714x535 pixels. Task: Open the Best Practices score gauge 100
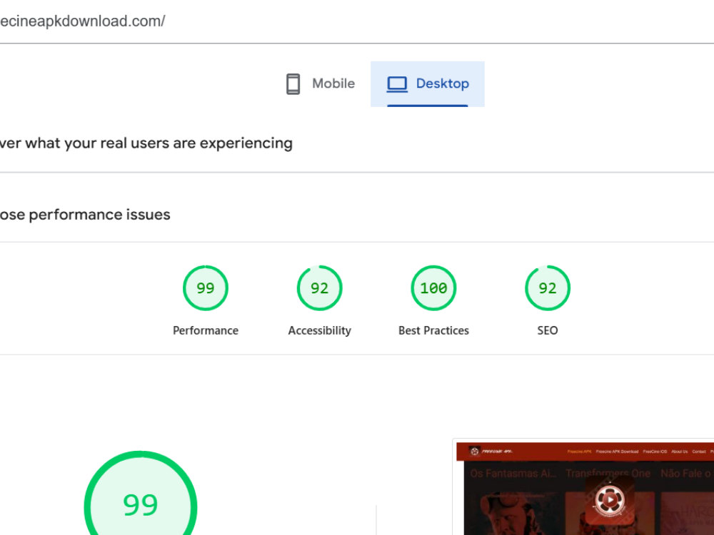coord(433,288)
